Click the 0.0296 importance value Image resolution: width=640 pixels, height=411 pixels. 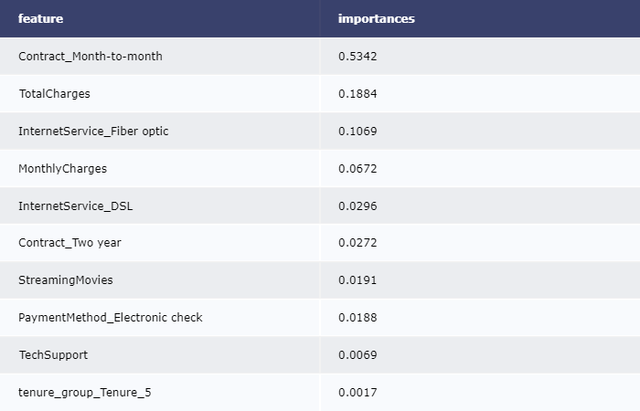point(357,206)
